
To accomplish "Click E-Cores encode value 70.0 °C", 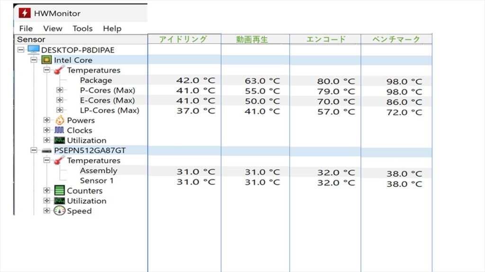I will pyautogui.click(x=336, y=102).
